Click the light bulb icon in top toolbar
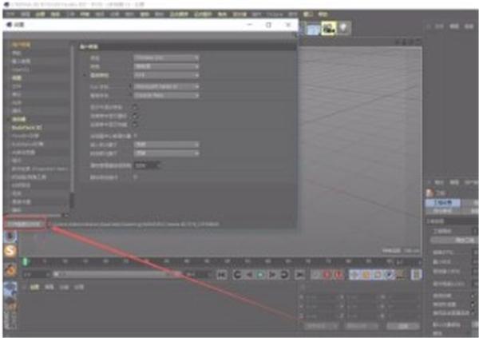479x338 pixels. pyautogui.click(x=343, y=28)
